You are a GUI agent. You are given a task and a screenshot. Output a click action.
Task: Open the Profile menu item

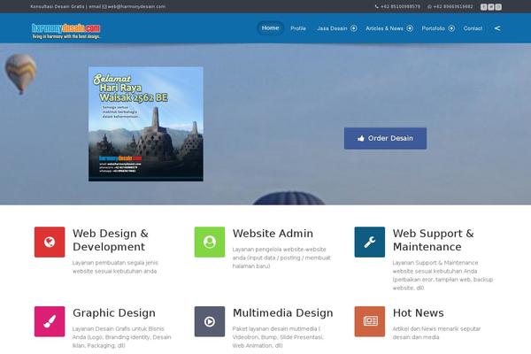298,28
